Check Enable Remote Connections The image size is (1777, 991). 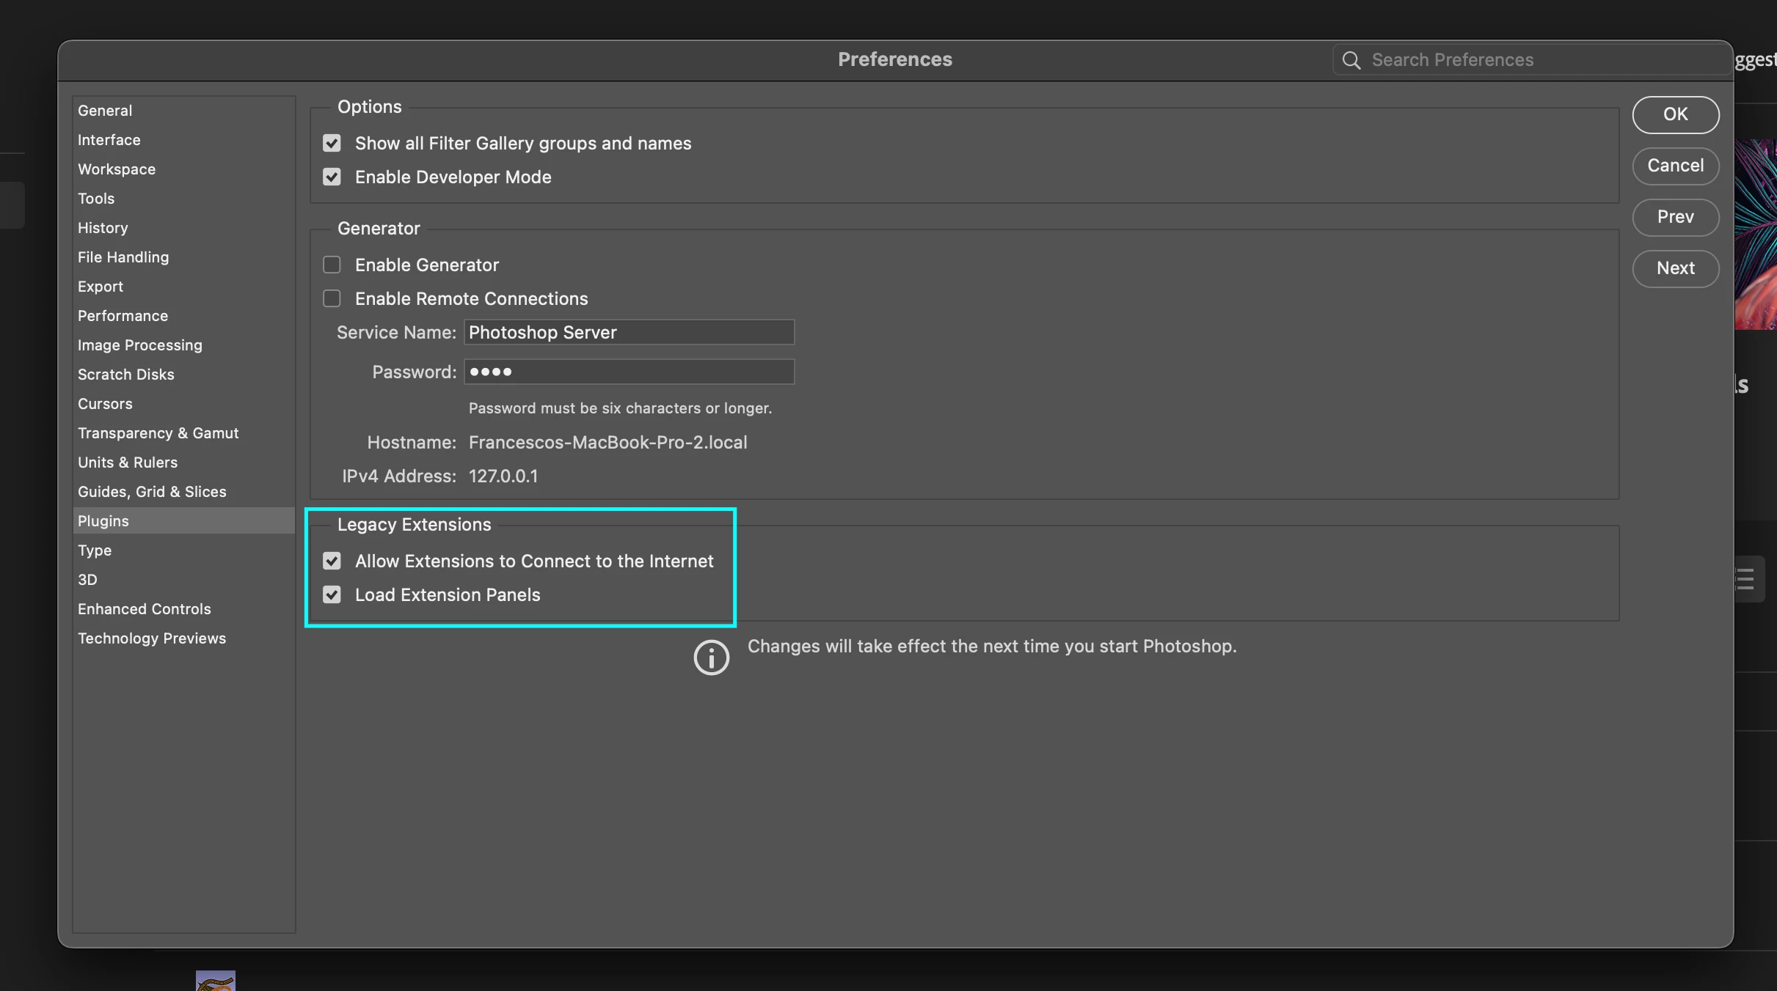[332, 298]
